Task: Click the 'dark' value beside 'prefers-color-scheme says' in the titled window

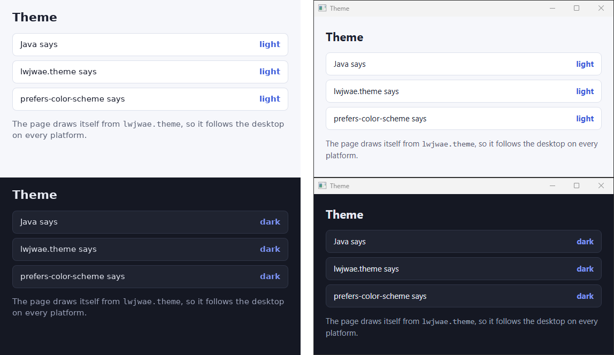Action: (585, 296)
